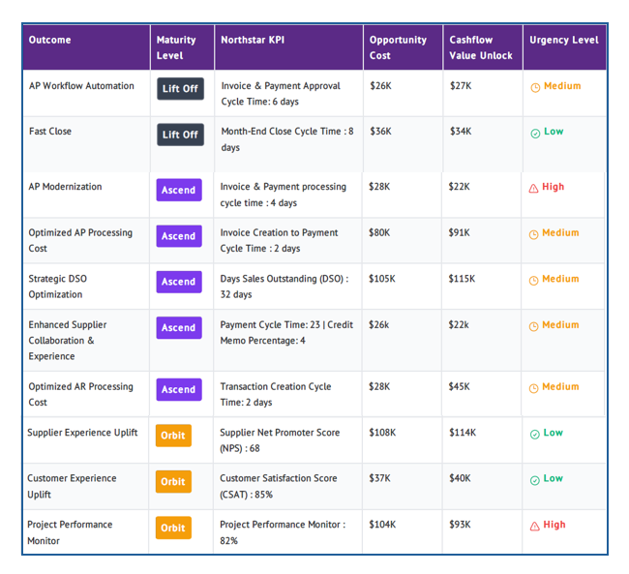The width and height of the screenshot is (629, 574).
Task: Click the $80K opportunity cost value
Action: click(x=379, y=232)
